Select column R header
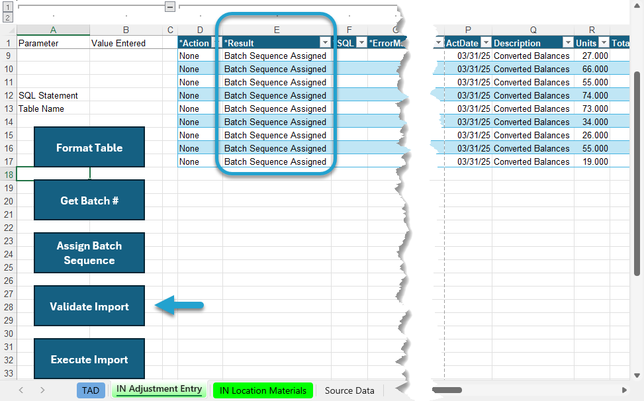644x401 pixels. coord(592,30)
